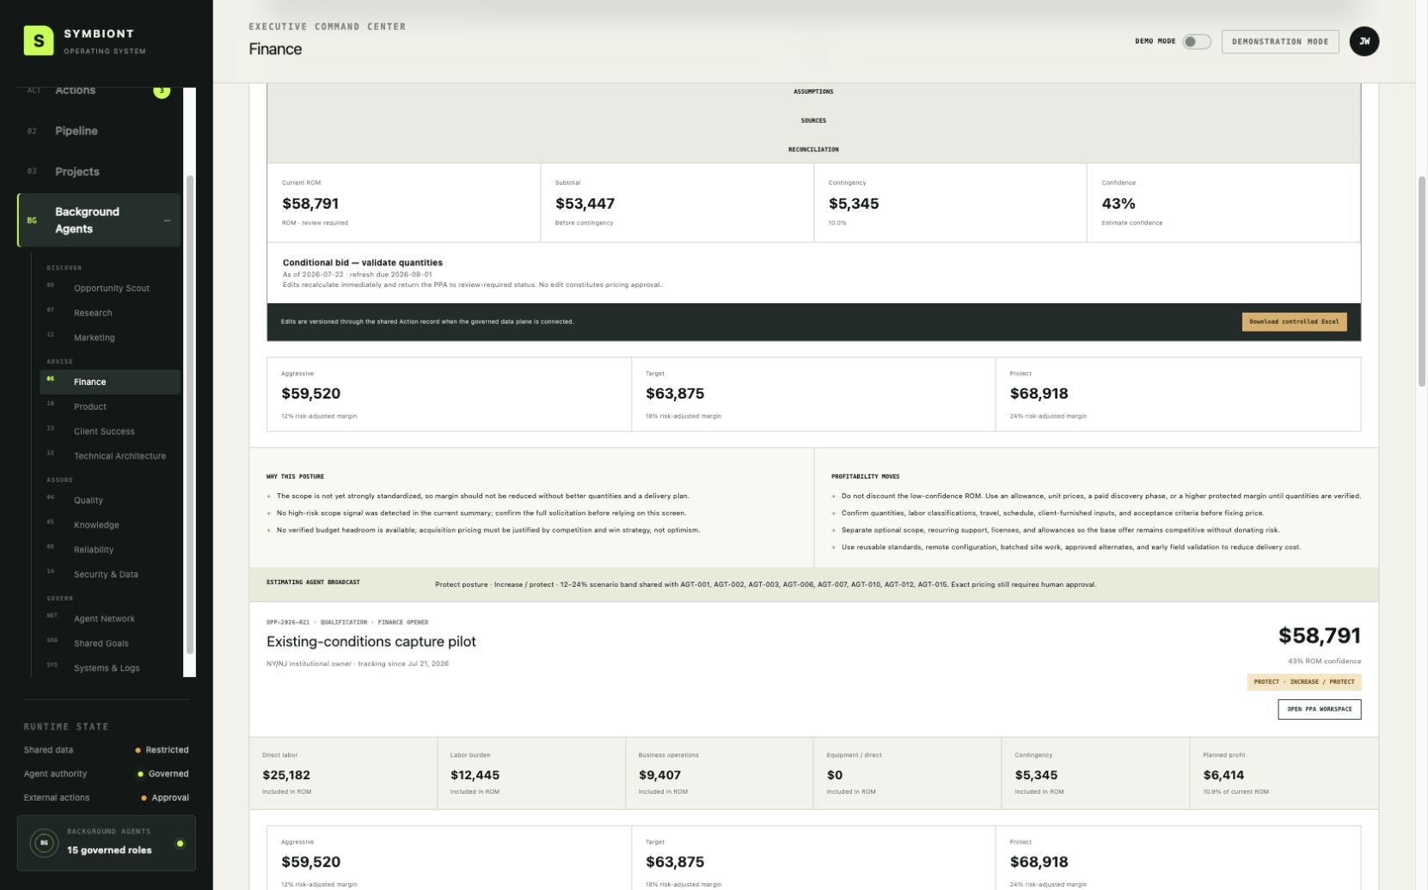
Task: Click the Subtotal value $53,447
Action: click(x=585, y=204)
